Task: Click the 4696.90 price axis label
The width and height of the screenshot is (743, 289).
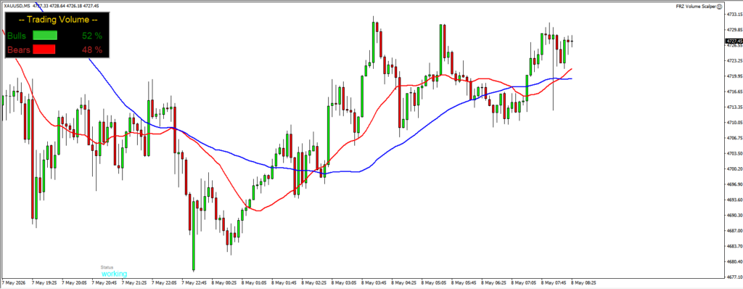Action: 734,184
